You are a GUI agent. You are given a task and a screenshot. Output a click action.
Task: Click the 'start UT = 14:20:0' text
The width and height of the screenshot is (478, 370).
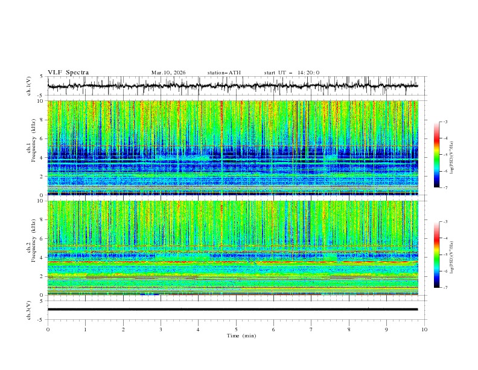(292, 73)
